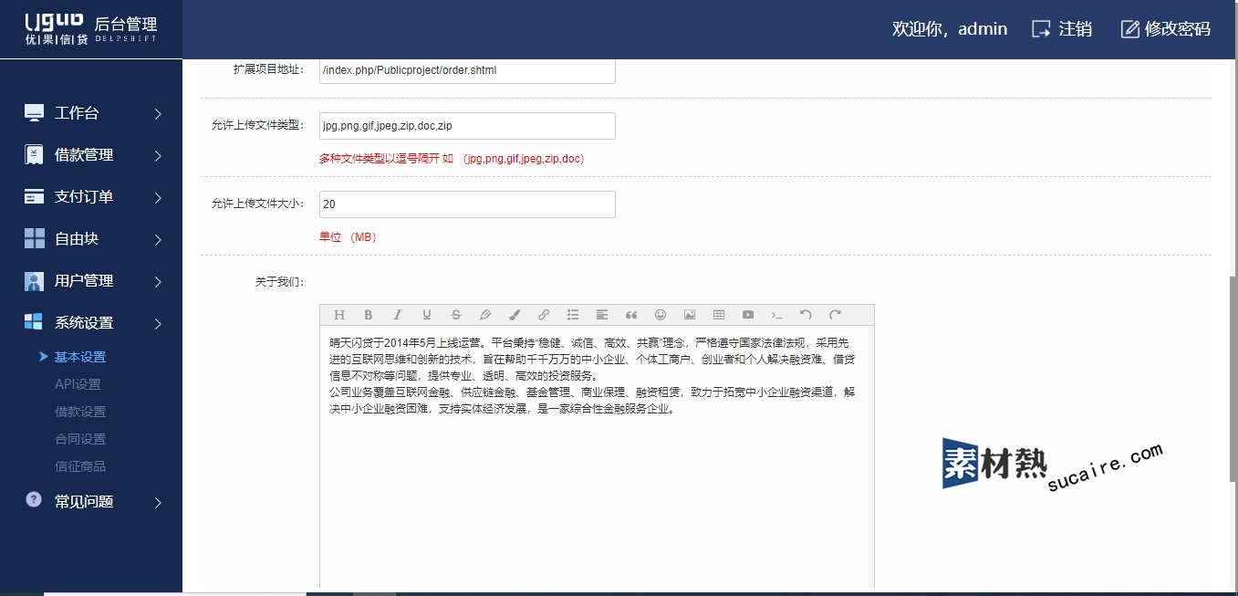Insert an image into the editor
This screenshot has width=1238, height=596.
(x=690, y=315)
